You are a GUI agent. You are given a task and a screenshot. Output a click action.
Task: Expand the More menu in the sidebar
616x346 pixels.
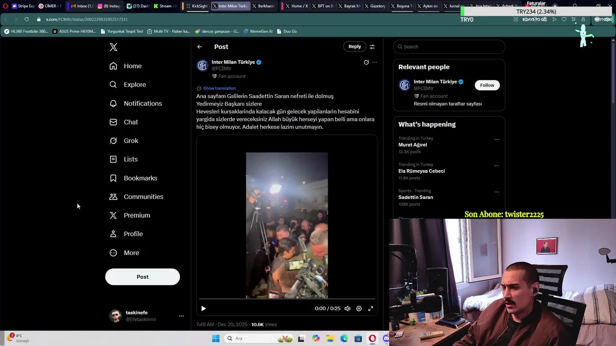click(x=124, y=253)
